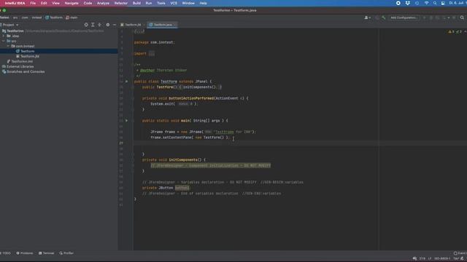Open the IntelliJ IDEA application menu
The width and height of the screenshot is (467, 262).
[15, 3]
